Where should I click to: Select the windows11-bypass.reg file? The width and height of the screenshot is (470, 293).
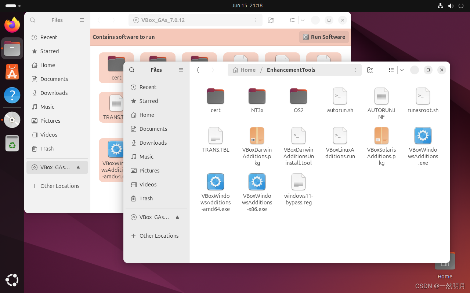click(x=299, y=189)
